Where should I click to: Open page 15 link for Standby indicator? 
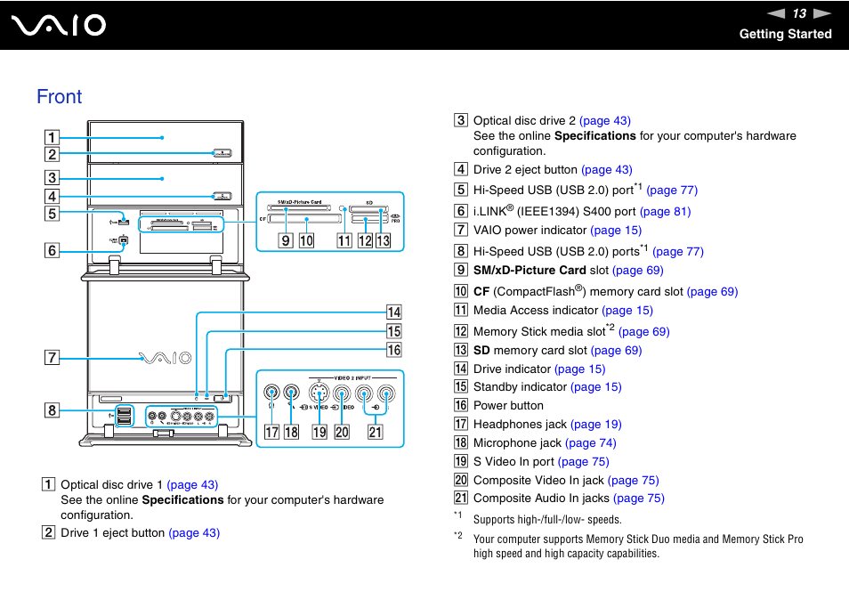[595, 387]
